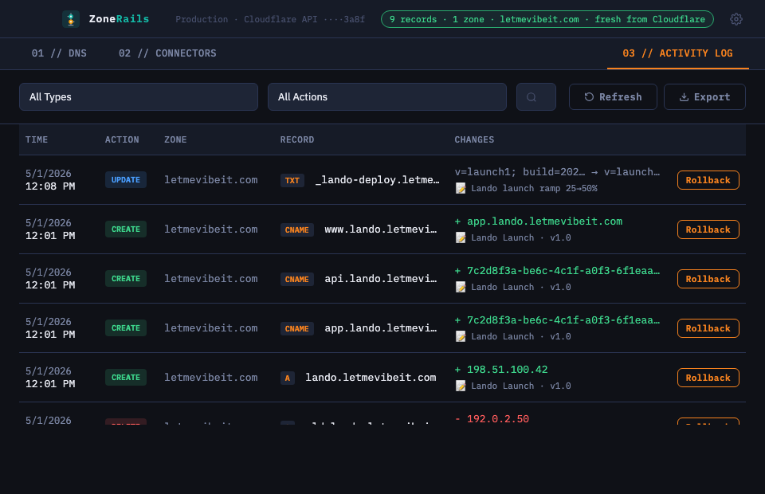Image resolution: width=765 pixels, height=494 pixels.
Task: Click the Lando launch ramp 25→50% note
Action: pyautogui.click(x=534, y=188)
